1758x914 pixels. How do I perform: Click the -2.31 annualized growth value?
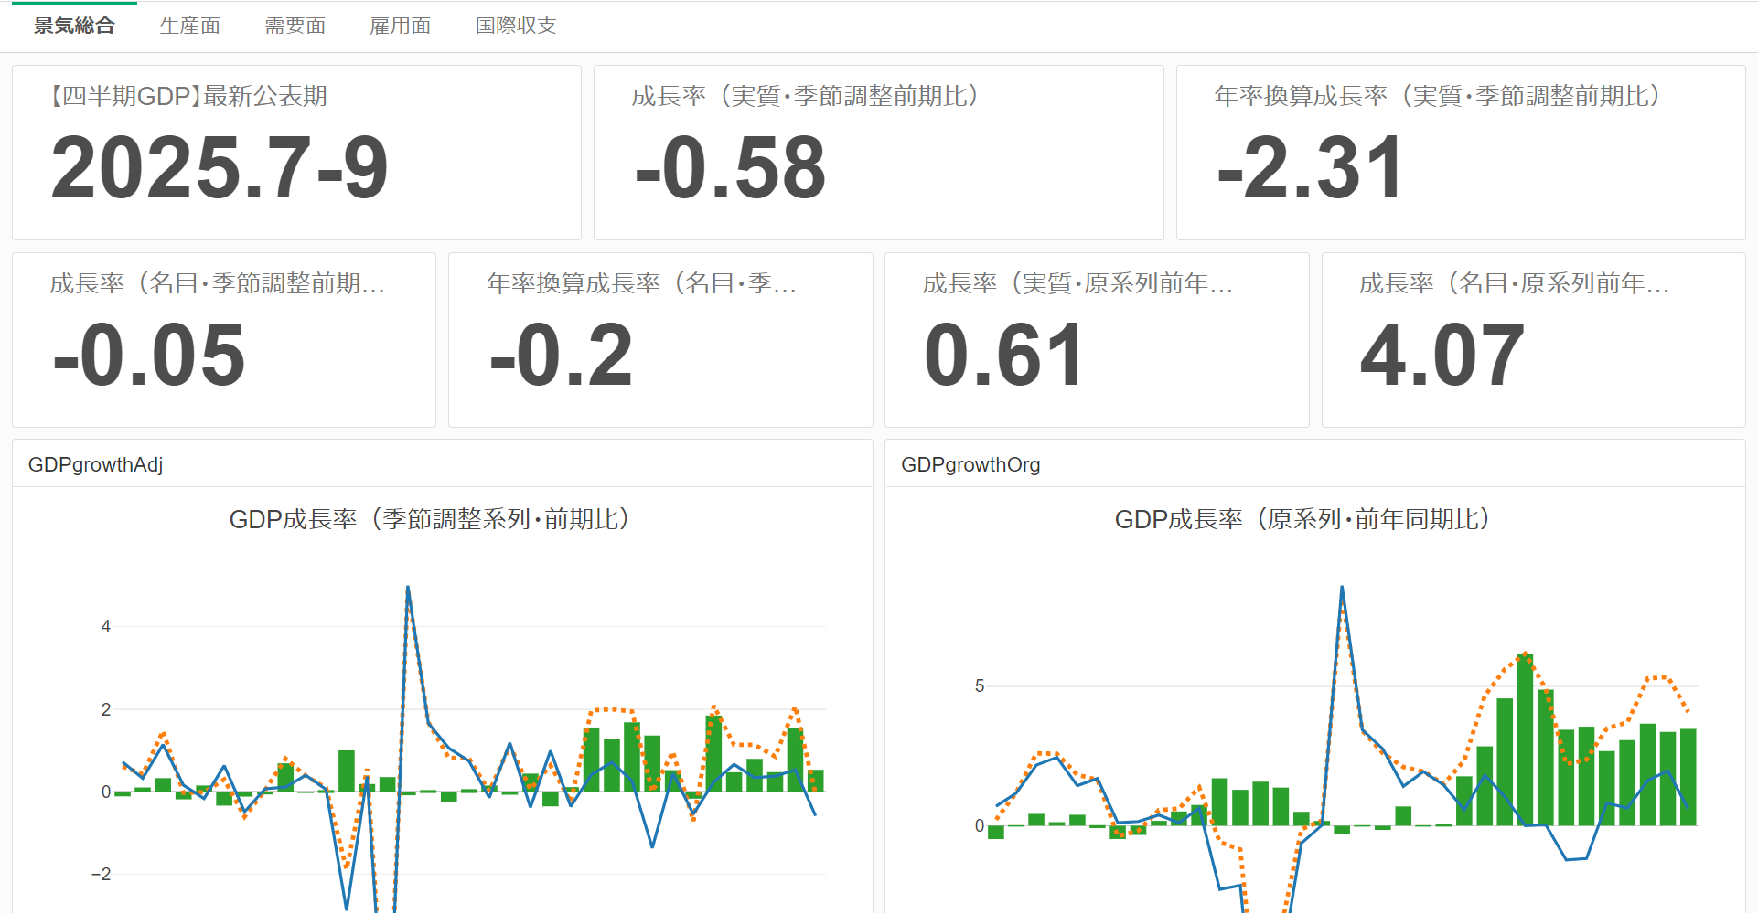[x=1310, y=168]
